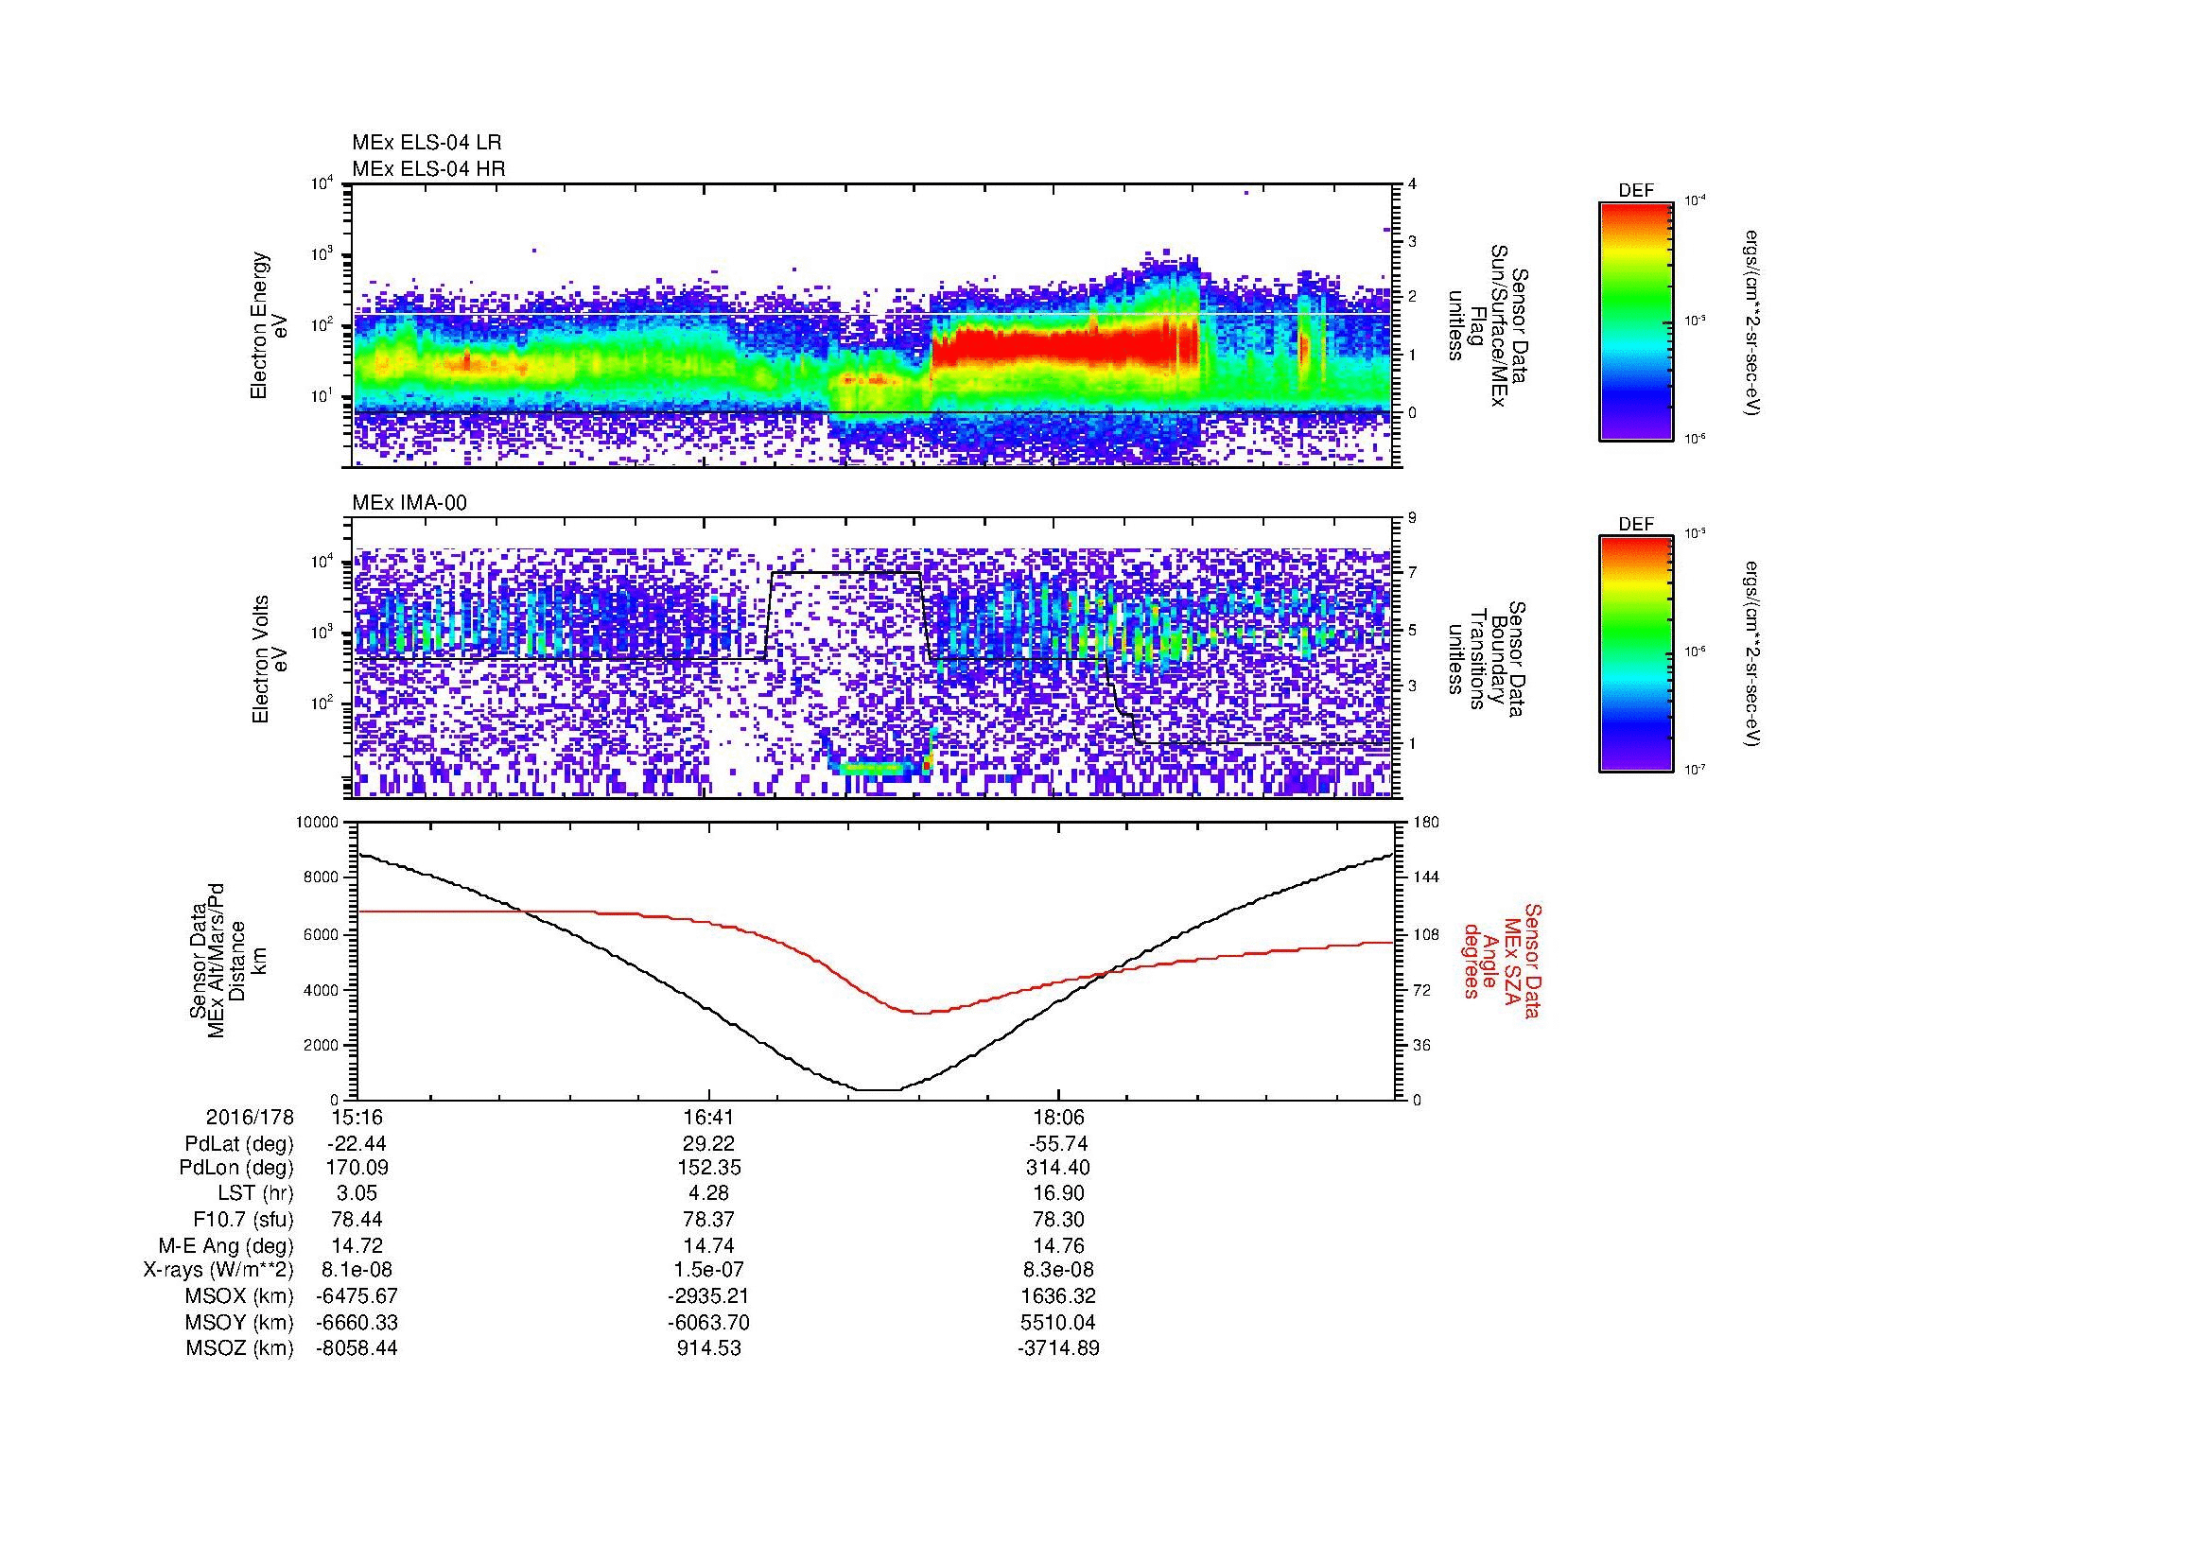Click MSOY value 5510.04
Viewport: 2212px width, 1563px height.
pyautogui.click(x=1059, y=1323)
